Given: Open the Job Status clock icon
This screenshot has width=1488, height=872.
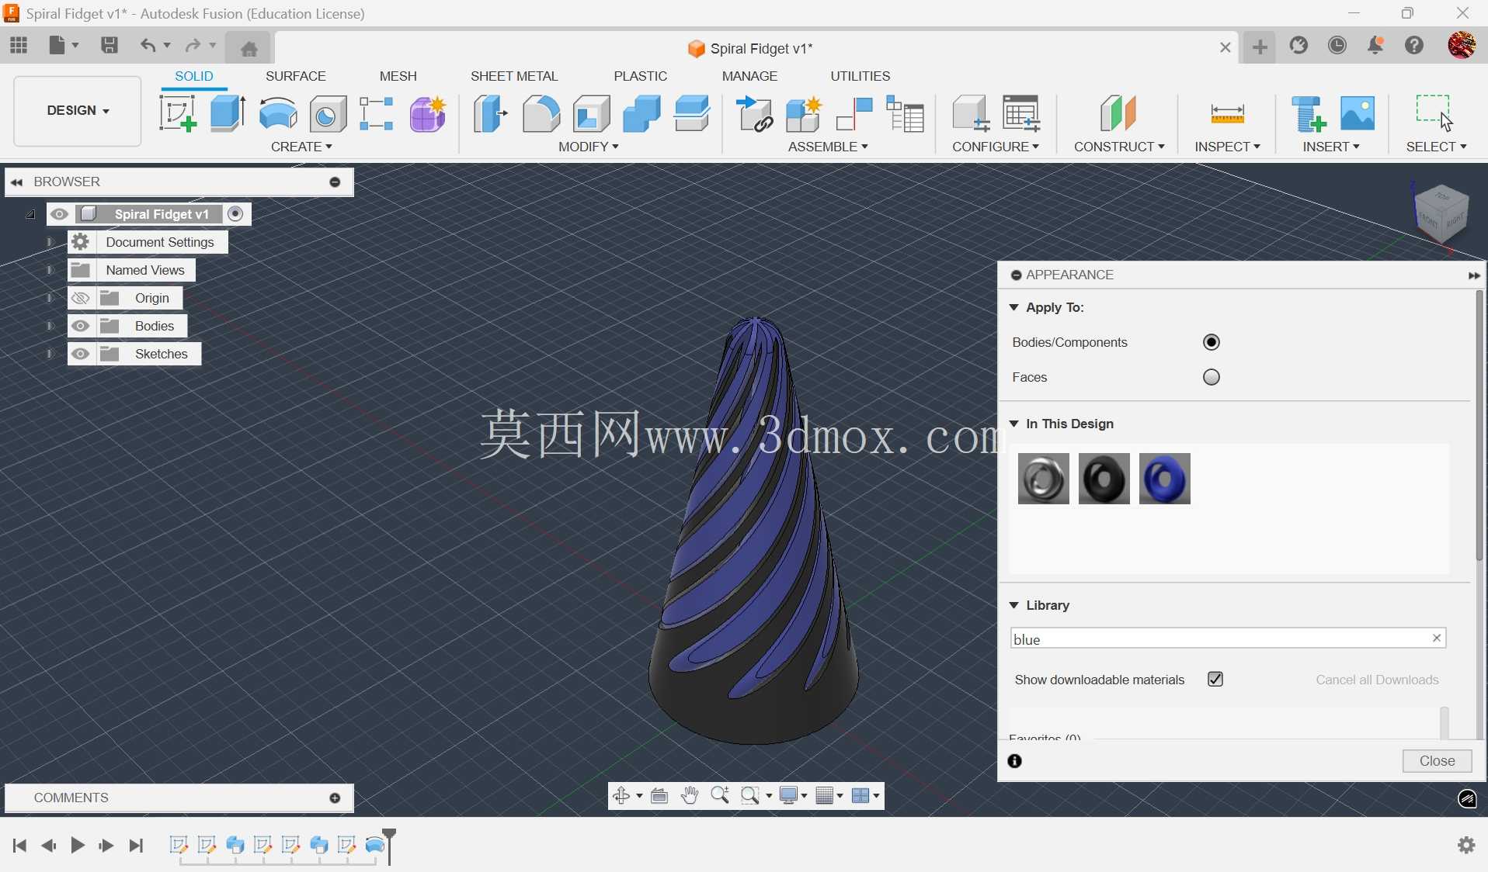Looking at the screenshot, I should [x=1337, y=45].
